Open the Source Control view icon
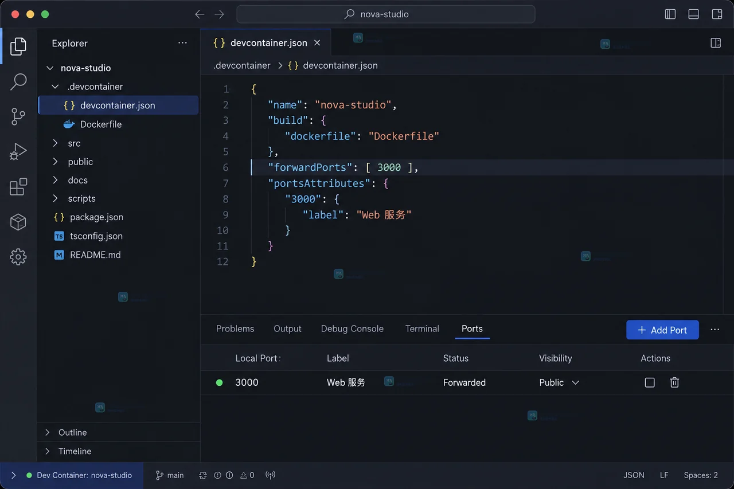 pyautogui.click(x=18, y=116)
